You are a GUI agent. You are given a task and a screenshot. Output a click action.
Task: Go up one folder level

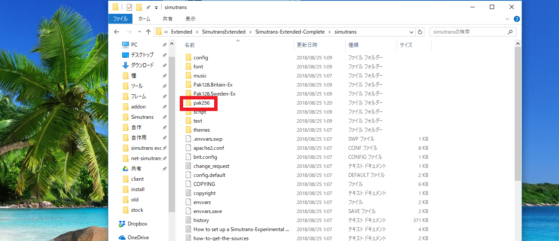coord(148,32)
